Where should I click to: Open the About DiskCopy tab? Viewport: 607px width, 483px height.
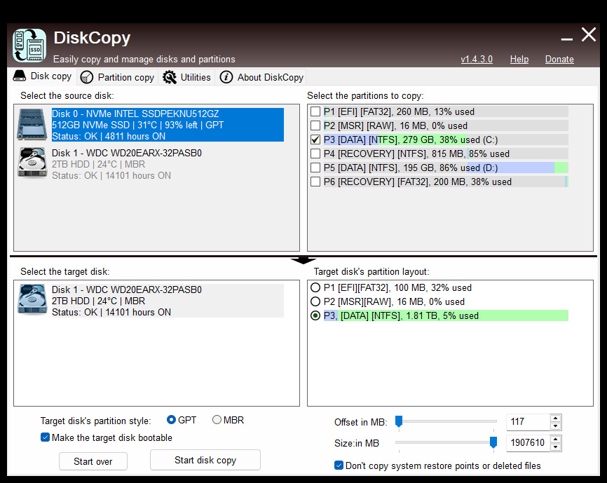click(261, 77)
